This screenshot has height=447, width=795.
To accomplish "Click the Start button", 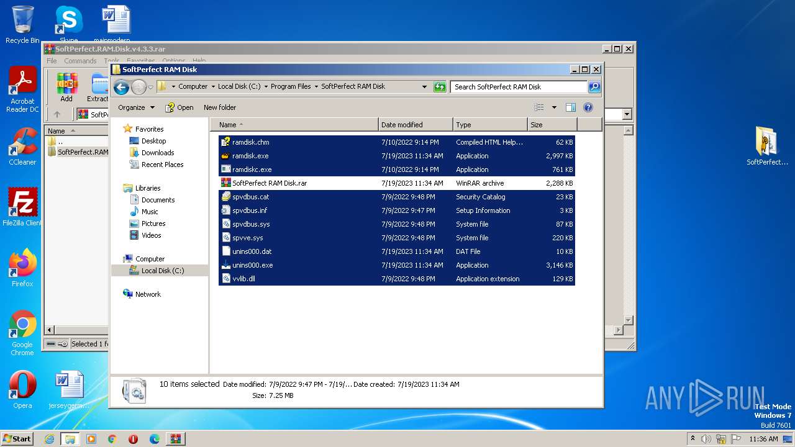I will click(x=17, y=438).
